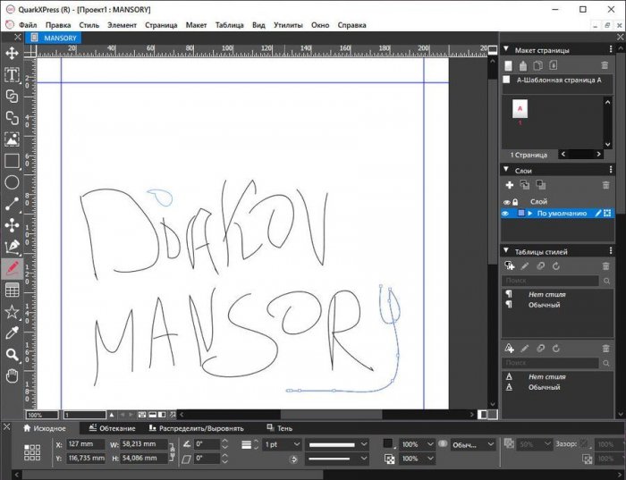The image size is (626, 480).
Task: Collapse the Слои panel
Action: point(506,170)
